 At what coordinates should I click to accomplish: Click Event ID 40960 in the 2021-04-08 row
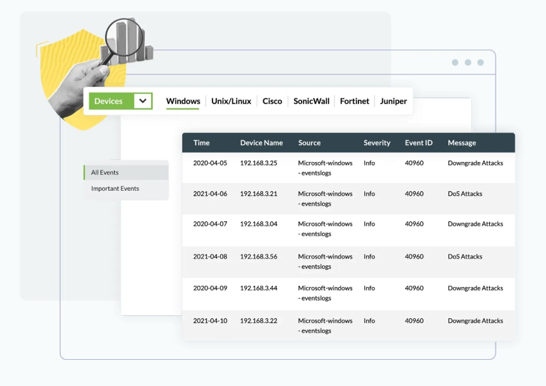coord(414,256)
